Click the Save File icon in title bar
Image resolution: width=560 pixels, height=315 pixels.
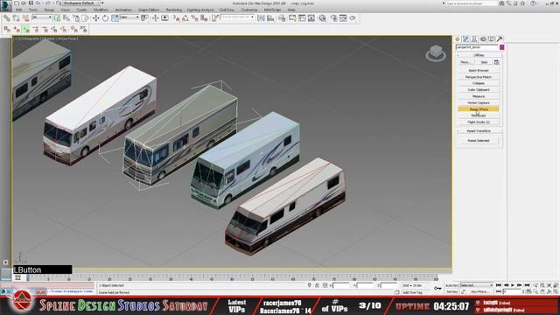[x=31, y=3]
